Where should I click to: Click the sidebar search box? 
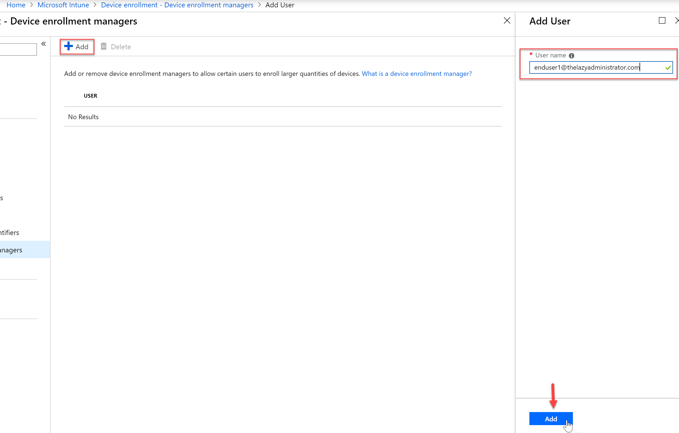coord(18,49)
